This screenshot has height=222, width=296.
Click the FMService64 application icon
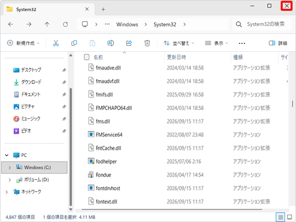pyautogui.click(x=91, y=134)
